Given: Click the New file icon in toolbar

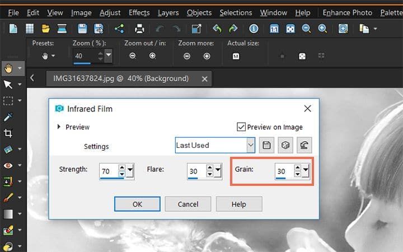Looking at the screenshot, I should tap(13, 29).
